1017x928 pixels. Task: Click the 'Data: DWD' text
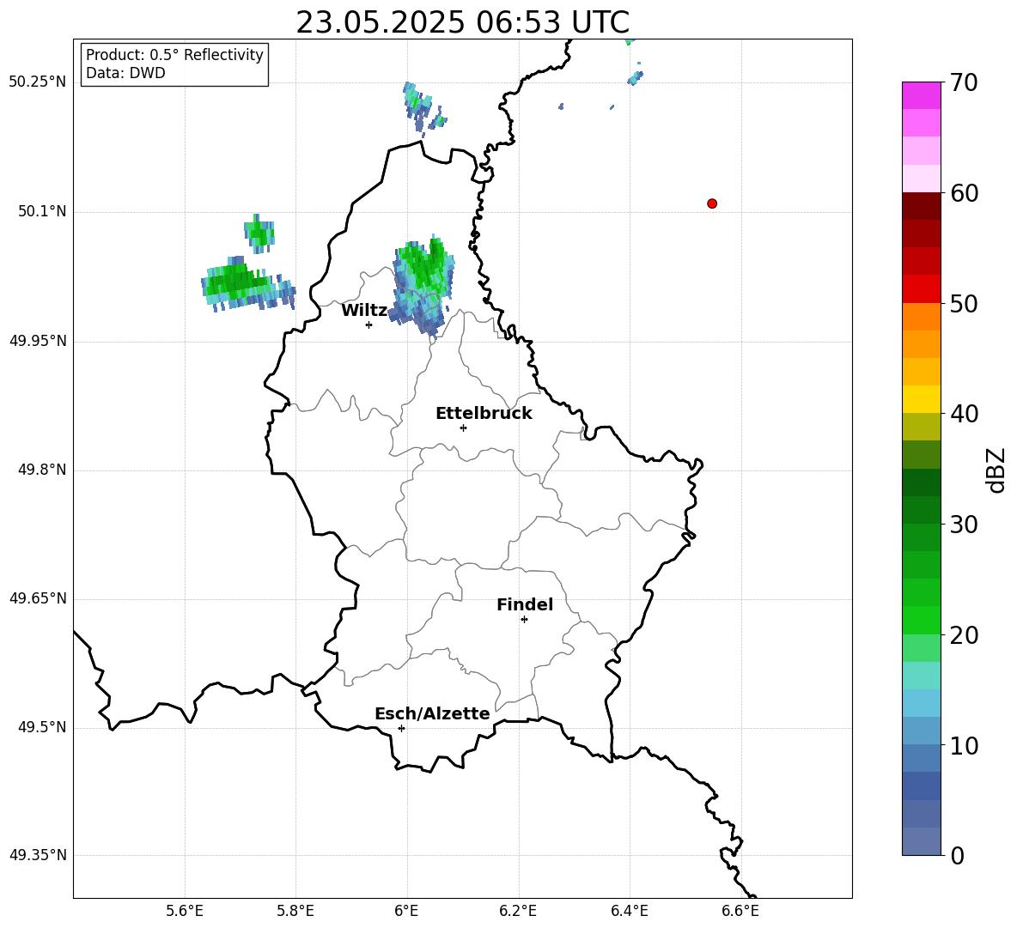coord(125,73)
